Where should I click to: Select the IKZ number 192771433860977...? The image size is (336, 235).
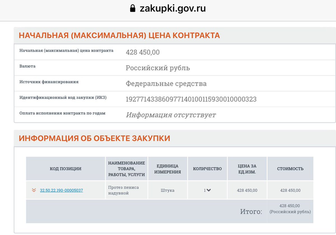point(191,99)
